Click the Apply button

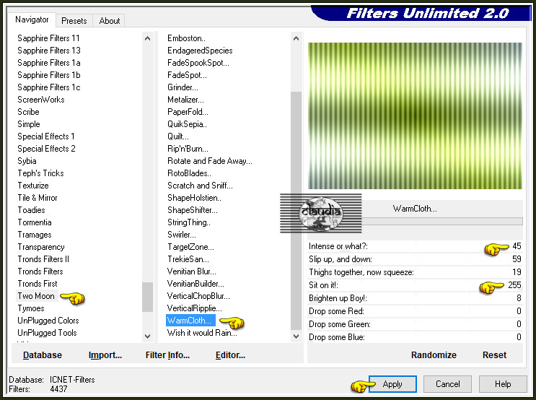click(392, 384)
